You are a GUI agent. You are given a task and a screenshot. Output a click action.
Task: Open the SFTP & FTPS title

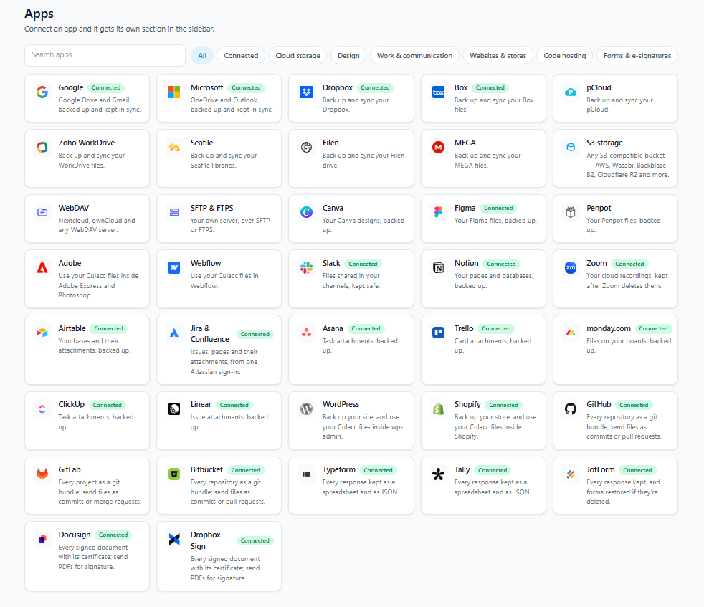212,209
